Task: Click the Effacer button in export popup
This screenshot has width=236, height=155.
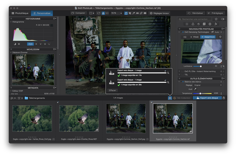Action: coord(112,90)
